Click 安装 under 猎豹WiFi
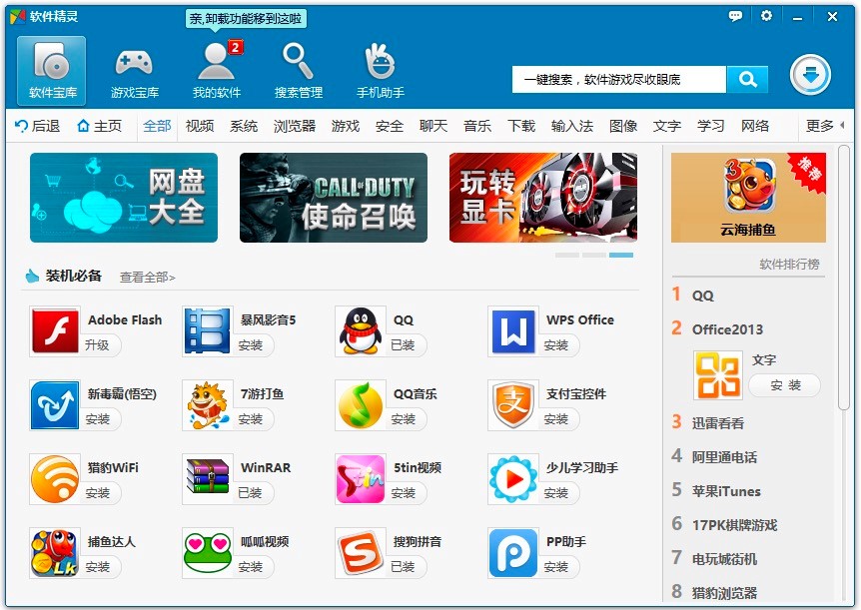The image size is (861, 610). 97,492
